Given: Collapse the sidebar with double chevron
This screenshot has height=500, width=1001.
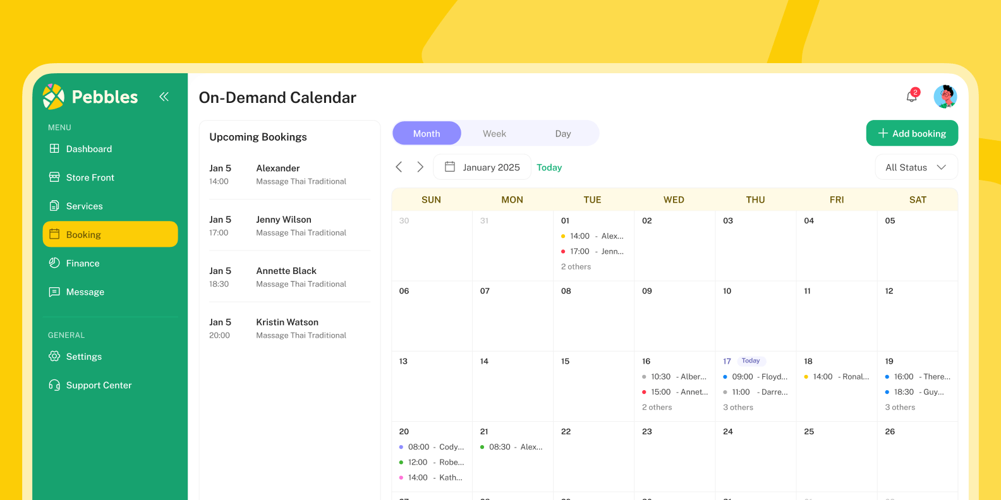Looking at the screenshot, I should click(164, 97).
